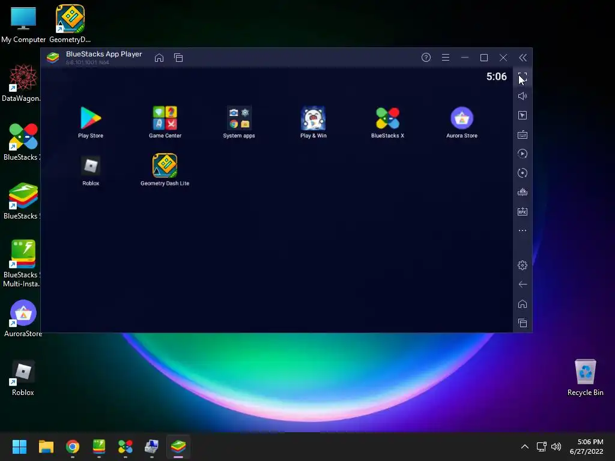Open the BlueStacks hamburger menu
Image resolution: width=615 pixels, height=461 pixels.
pos(445,57)
